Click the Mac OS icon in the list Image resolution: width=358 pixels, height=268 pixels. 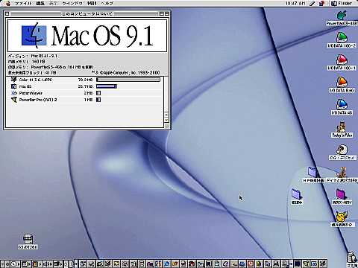click(x=14, y=86)
